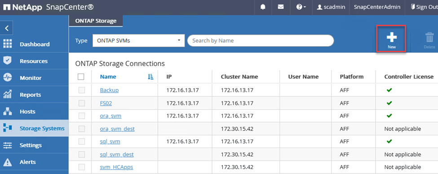Image resolution: width=438 pixels, height=174 pixels.
Task: Click the FS02 connection link
Action: coord(106,103)
